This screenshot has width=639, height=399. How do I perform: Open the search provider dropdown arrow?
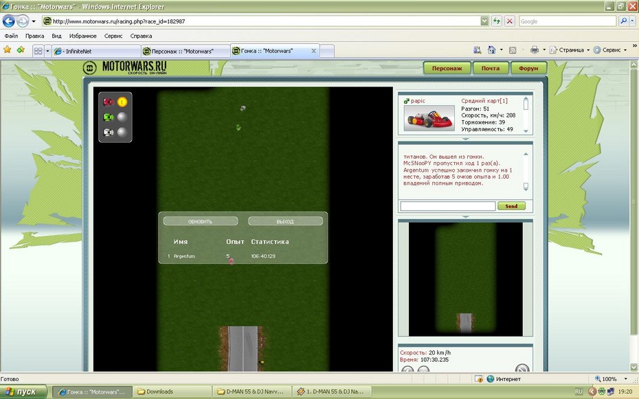pyautogui.click(x=633, y=21)
